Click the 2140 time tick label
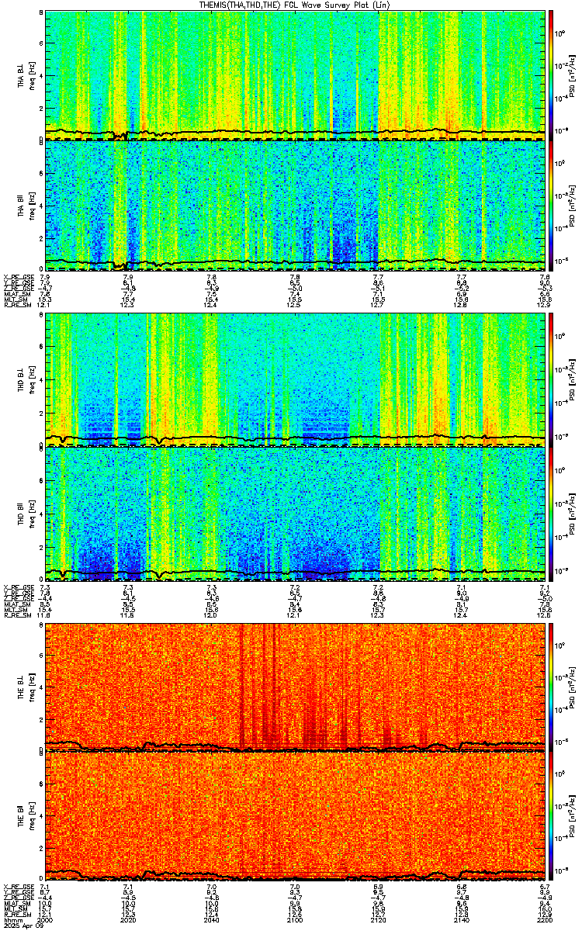 461,919
